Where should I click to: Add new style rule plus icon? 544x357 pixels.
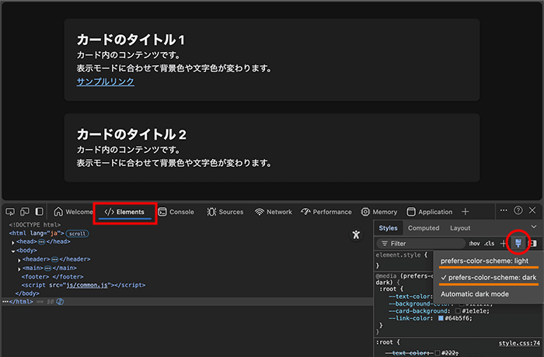503,244
